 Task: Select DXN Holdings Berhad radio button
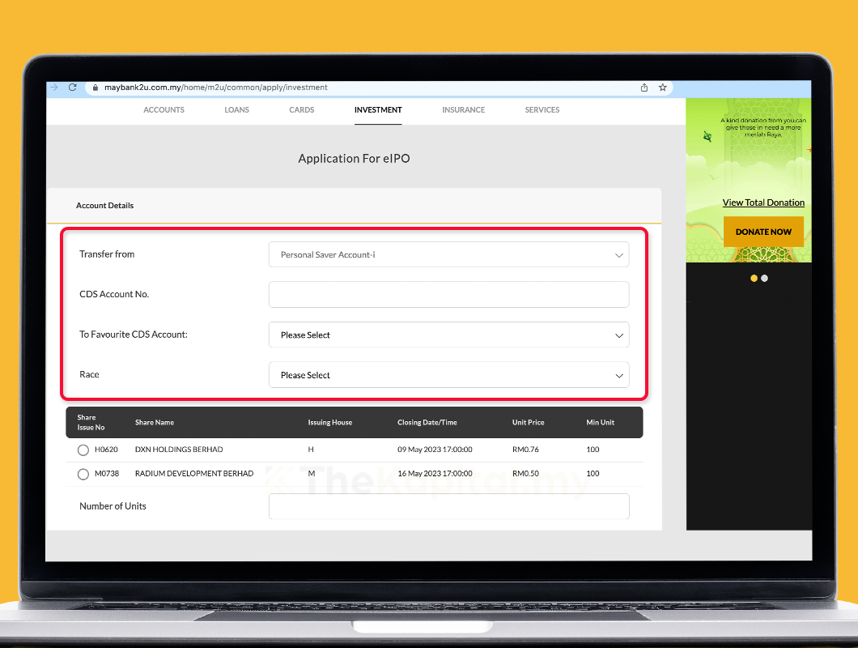tap(83, 450)
